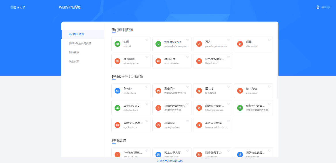Click the (新)教务管理系统 circle icon
The image size is (336, 163).
pos(158,108)
